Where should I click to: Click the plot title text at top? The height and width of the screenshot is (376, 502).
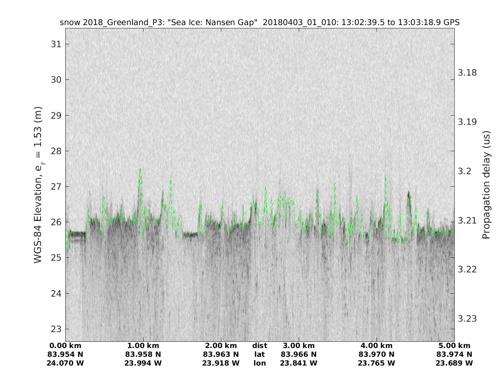click(259, 23)
